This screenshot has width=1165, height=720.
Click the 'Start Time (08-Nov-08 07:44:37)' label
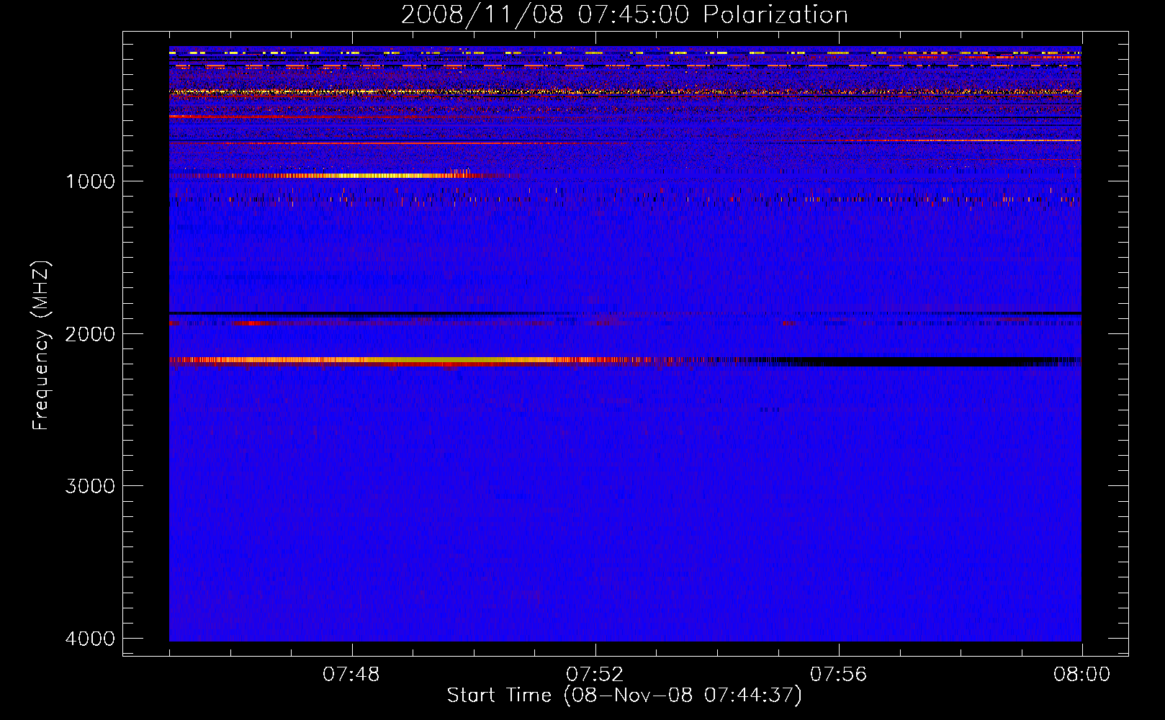click(624, 696)
